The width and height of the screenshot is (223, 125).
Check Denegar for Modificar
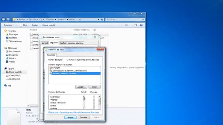click(94, 100)
